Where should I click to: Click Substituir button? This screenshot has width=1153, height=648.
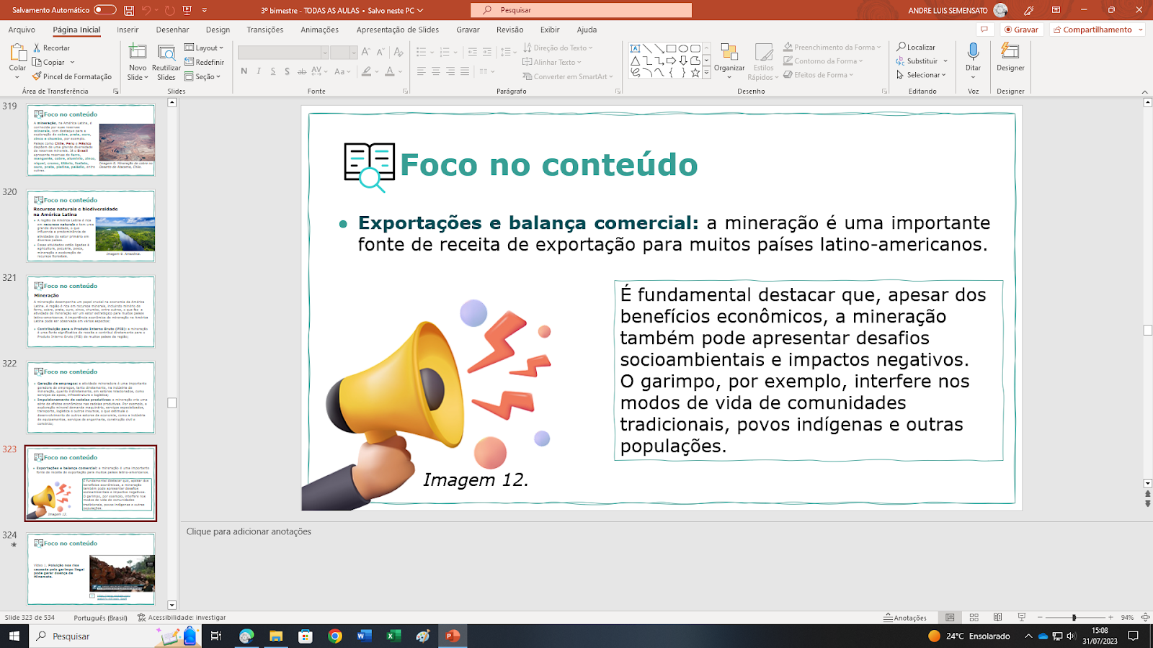pos(922,61)
